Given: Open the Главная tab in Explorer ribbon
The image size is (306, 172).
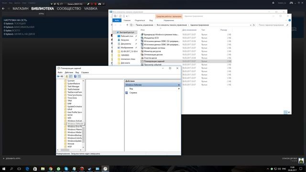Looking at the screenshot, I should 127,21.
